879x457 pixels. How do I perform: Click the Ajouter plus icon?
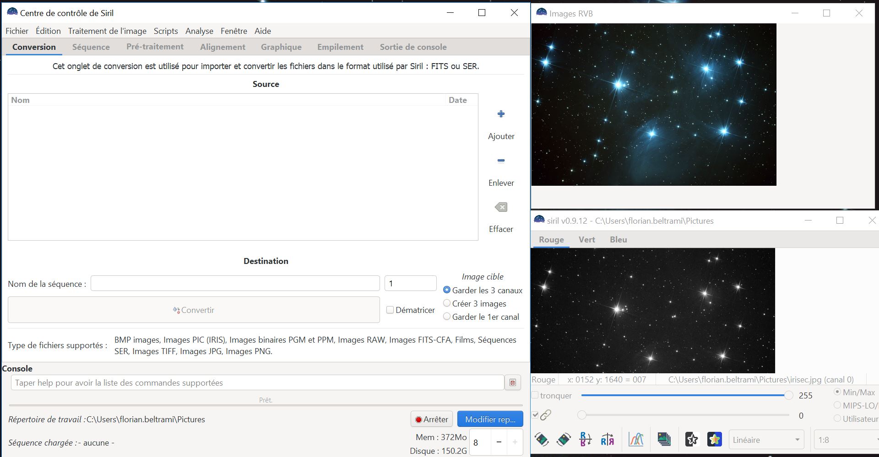(x=501, y=114)
